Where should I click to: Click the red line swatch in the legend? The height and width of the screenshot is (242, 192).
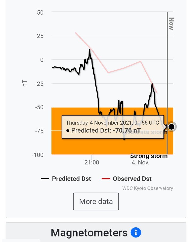106,179
